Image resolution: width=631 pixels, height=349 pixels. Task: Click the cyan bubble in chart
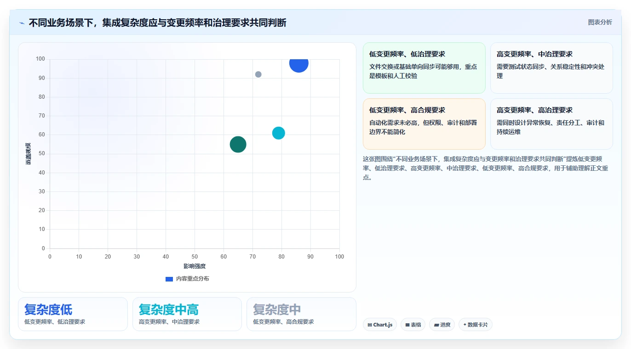click(x=279, y=133)
